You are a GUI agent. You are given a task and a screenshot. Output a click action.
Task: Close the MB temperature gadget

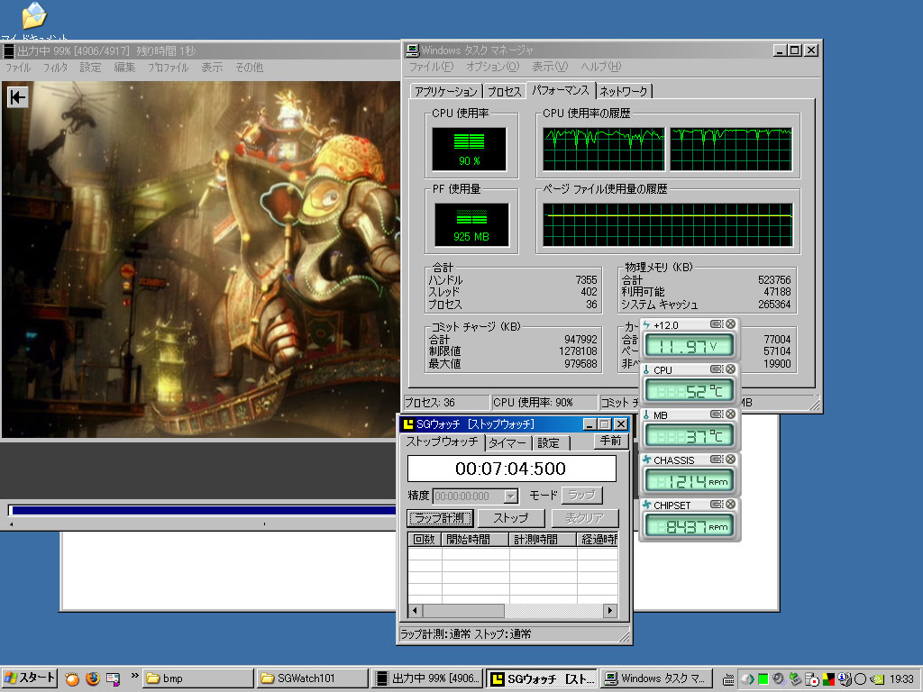[x=730, y=414]
